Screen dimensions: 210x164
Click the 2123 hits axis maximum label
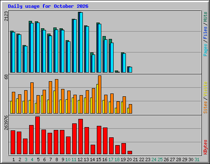(x=6, y=16)
